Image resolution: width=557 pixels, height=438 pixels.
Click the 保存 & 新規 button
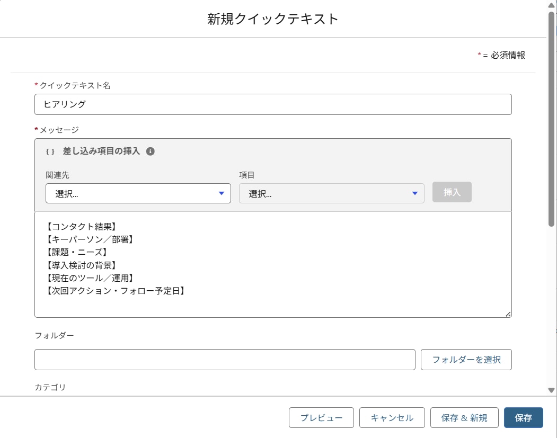464,417
